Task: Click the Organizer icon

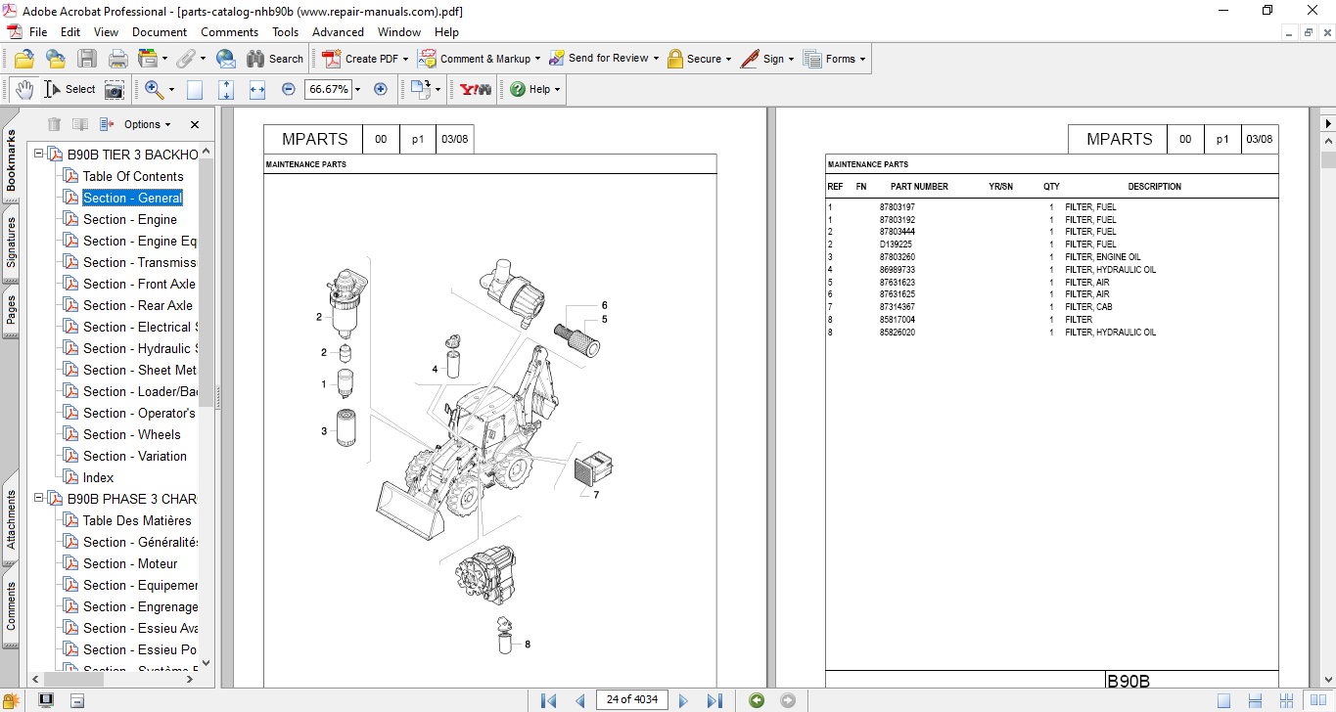Action: [x=149, y=59]
